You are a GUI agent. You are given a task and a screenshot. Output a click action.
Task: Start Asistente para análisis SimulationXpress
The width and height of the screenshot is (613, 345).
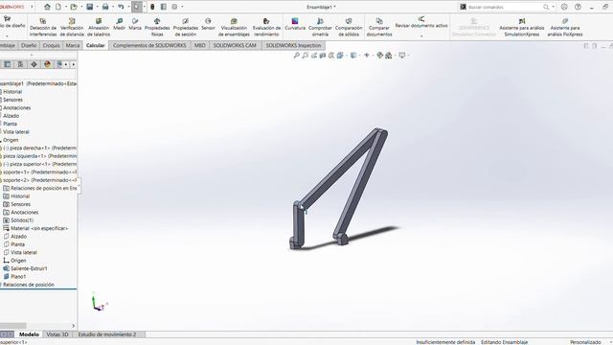[521, 27]
